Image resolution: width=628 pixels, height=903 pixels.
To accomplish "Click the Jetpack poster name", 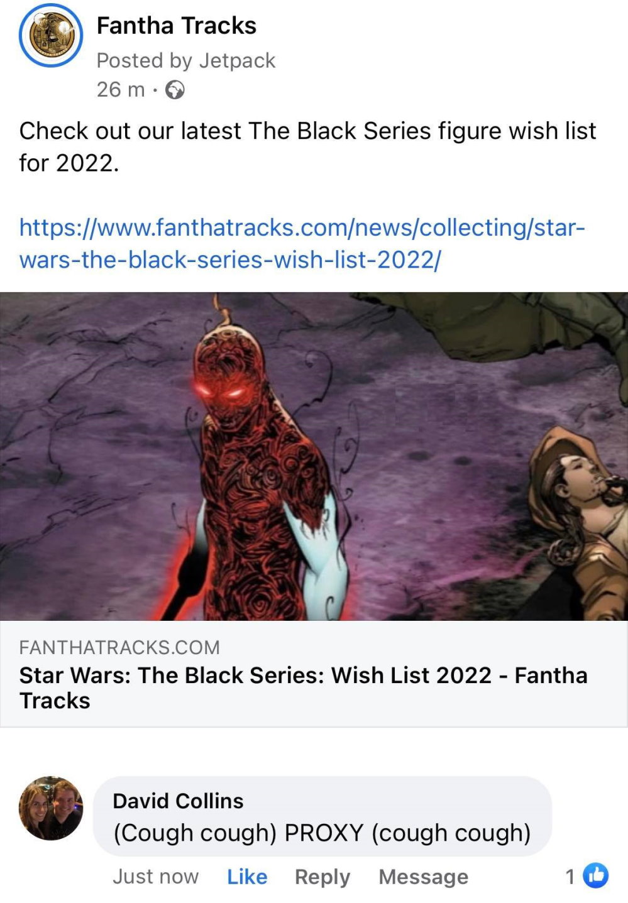I will click(237, 60).
